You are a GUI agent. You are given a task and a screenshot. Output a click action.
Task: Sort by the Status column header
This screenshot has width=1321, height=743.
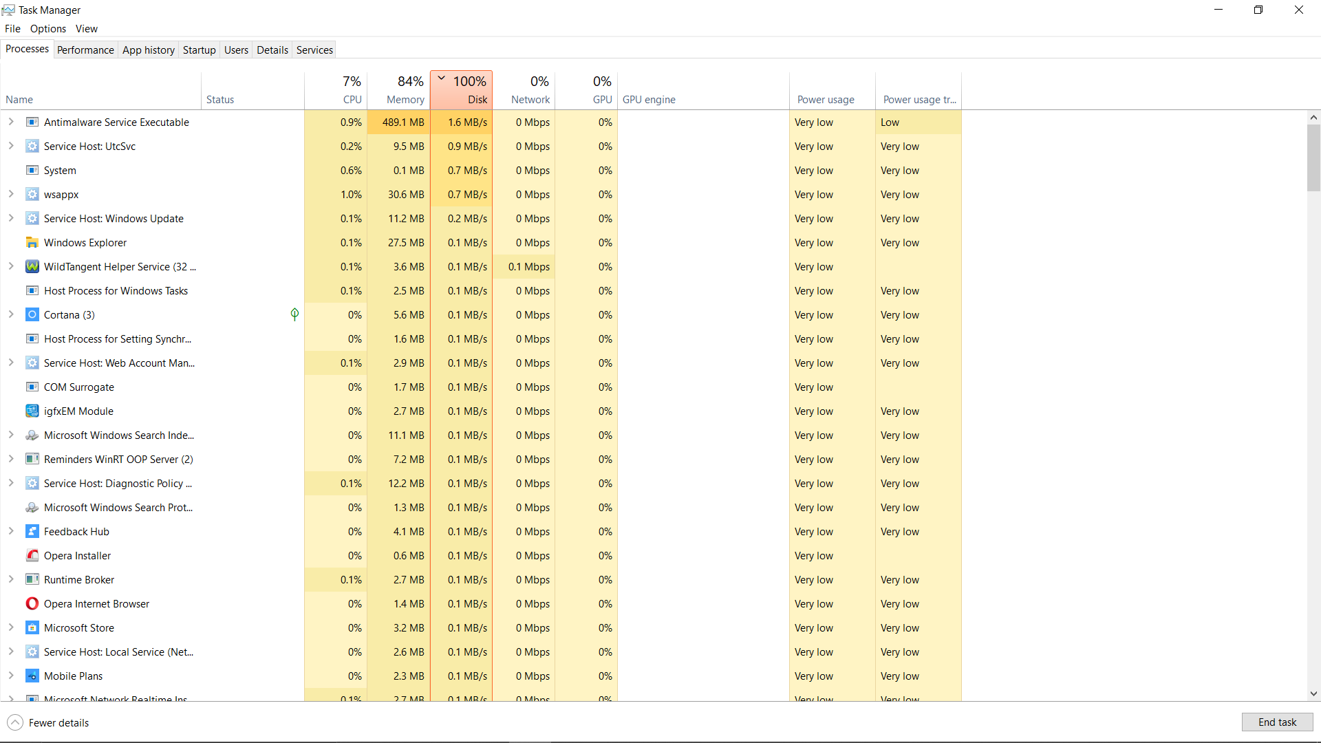coord(253,90)
